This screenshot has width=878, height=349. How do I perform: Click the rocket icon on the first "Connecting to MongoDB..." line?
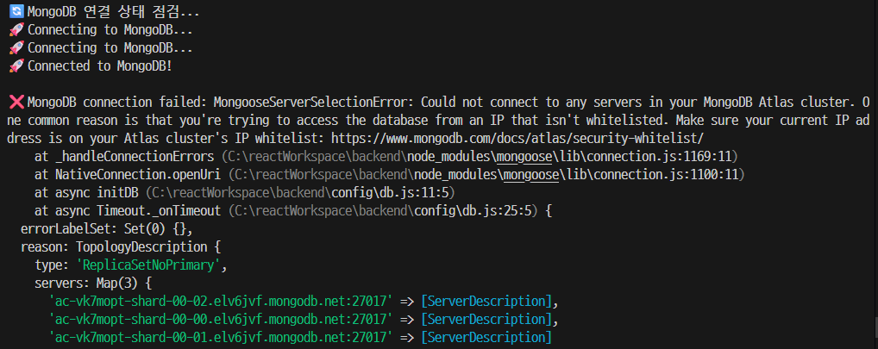coord(16,29)
